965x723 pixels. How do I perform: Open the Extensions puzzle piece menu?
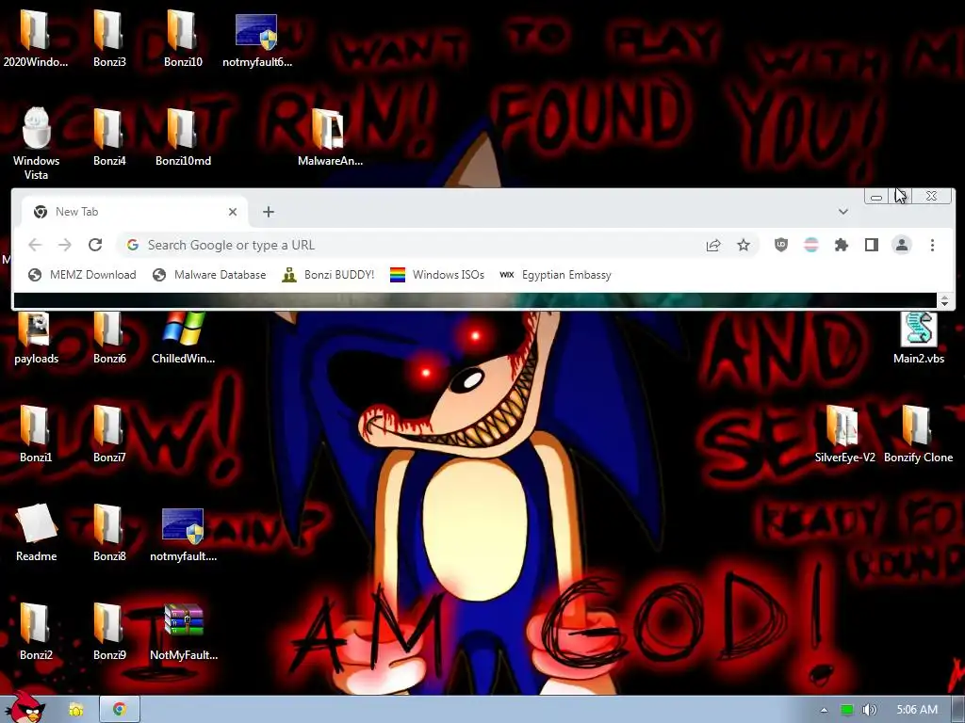point(842,245)
